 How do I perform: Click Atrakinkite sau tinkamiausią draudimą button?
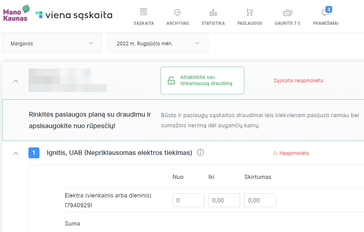coord(202,81)
